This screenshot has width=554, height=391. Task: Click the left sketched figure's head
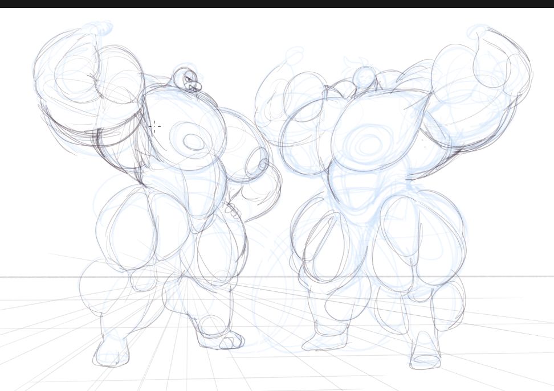point(188,80)
